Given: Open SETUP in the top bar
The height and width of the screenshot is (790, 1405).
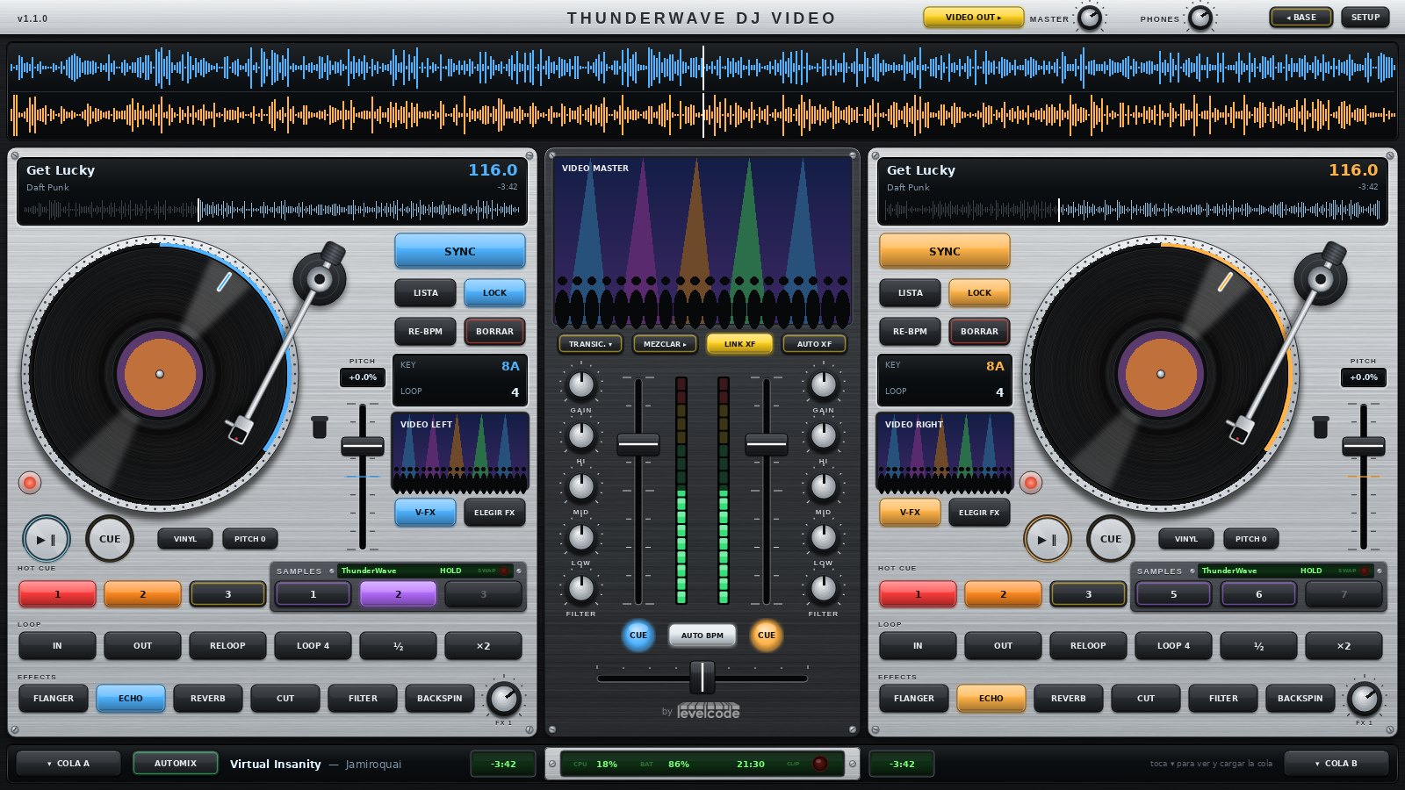Looking at the screenshot, I should [x=1365, y=18].
